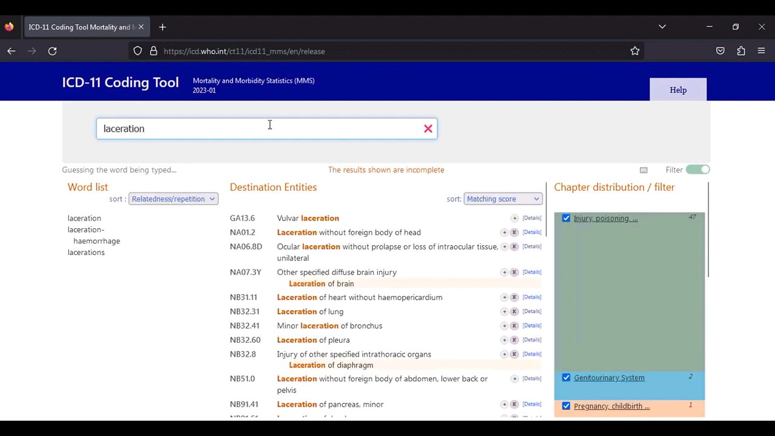Reload the page in Firefox
The height and width of the screenshot is (436, 775).
pos(53,51)
